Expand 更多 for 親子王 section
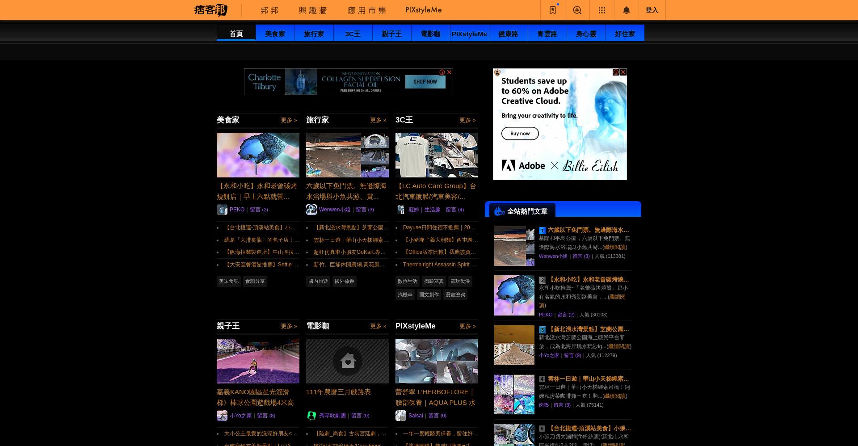 click(x=289, y=326)
